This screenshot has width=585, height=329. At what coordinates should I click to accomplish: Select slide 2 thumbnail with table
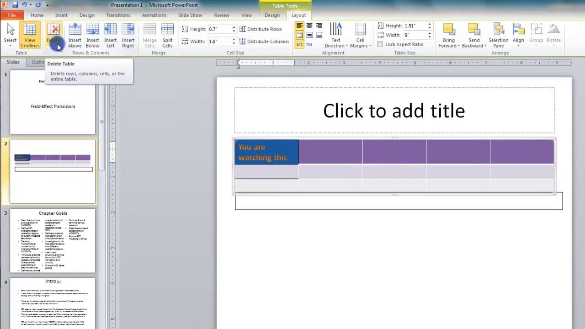pyautogui.click(x=53, y=171)
